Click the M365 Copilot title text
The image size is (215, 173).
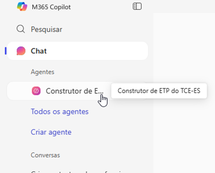coord(51,7)
